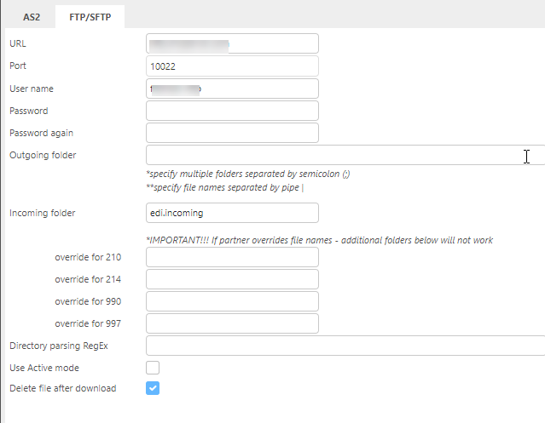Click the 'Delete file after download' label text
The height and width of the screenshot is (423, 545).
coord(62,388)
